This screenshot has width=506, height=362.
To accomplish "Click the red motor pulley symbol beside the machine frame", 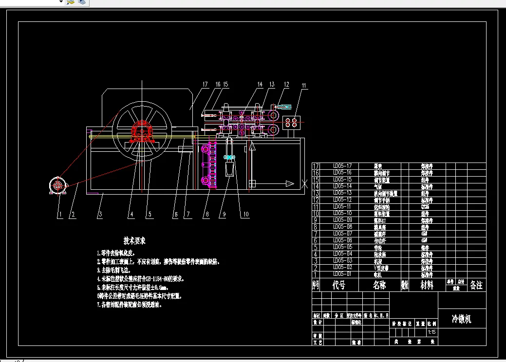I will point(58,185).
